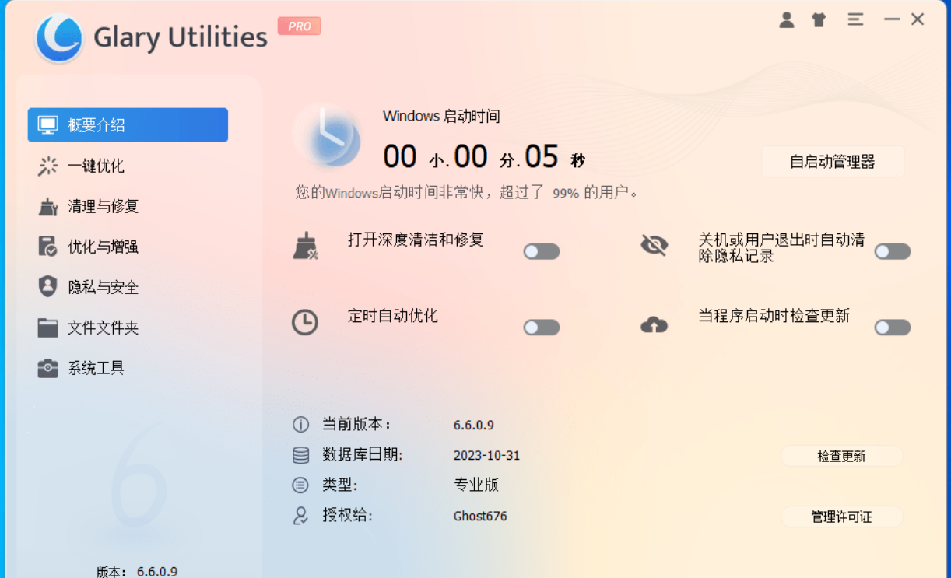
Task: Click licensee name Ghost676
Action: click(x=480, y=517)
